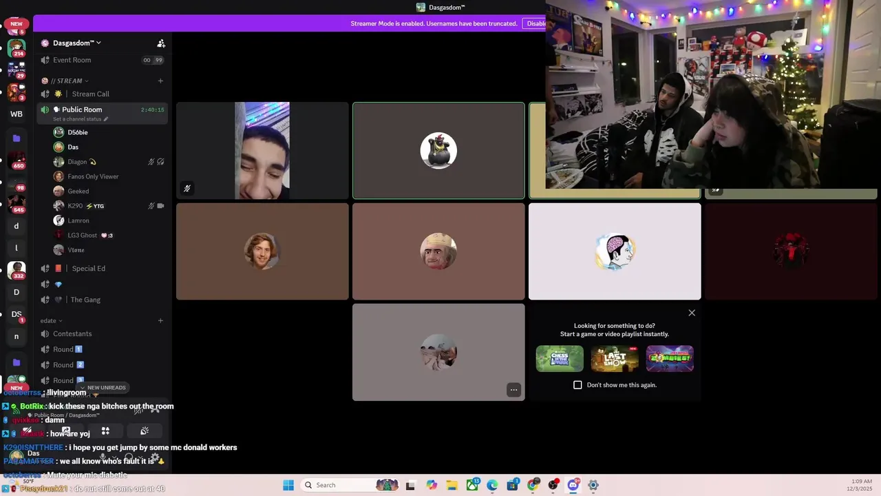Open the DS server icon

(x=17, y=314)
